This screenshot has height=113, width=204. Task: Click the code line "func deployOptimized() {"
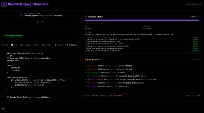pyautogui.click(x=19, y=78)
